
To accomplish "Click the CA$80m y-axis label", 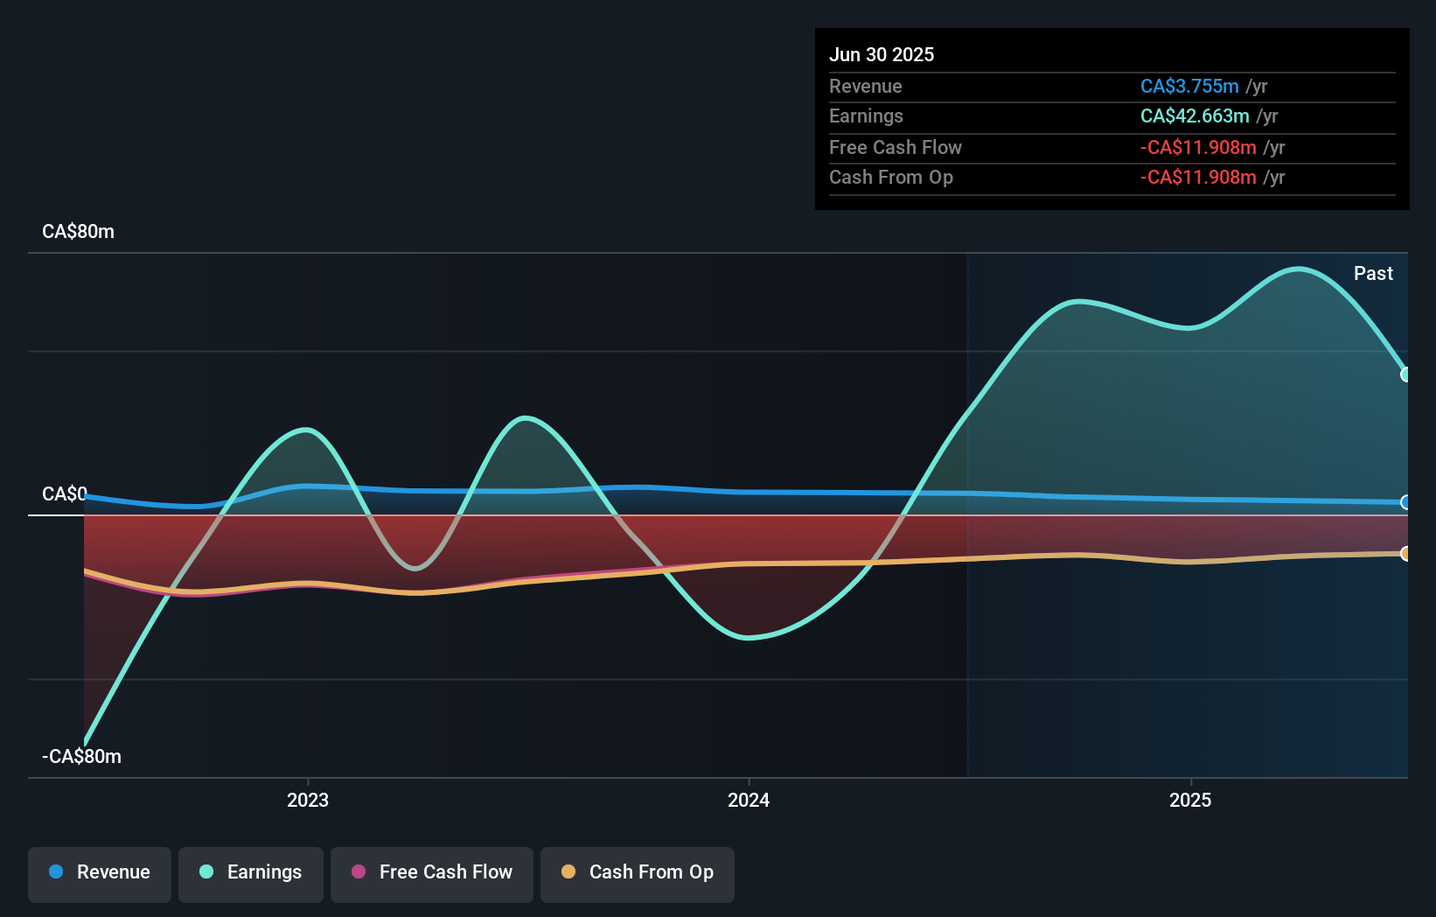I will [x=78, y=232].
